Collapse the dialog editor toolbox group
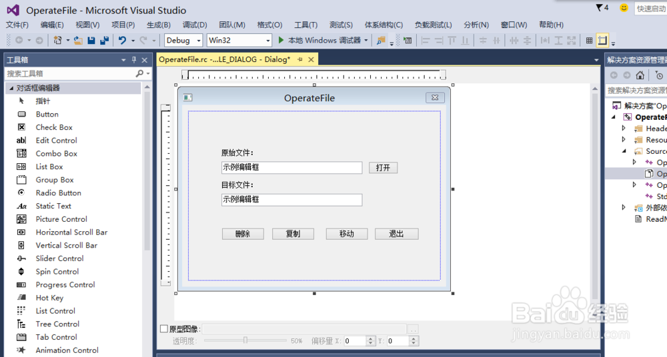The image size is (667, 357). tap(11, 89)
